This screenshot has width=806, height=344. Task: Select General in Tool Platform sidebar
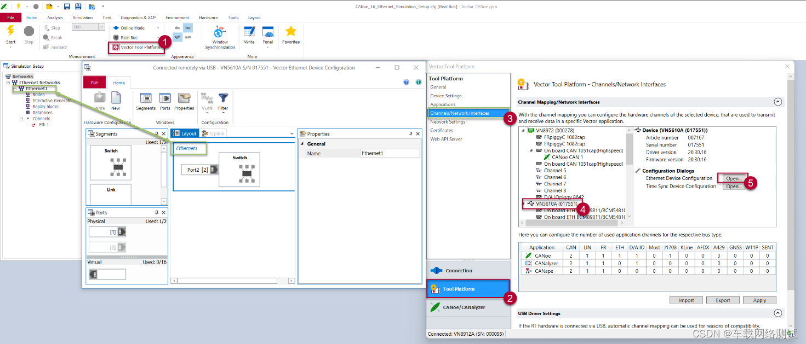pyautogui.click(x=438, y=87)
